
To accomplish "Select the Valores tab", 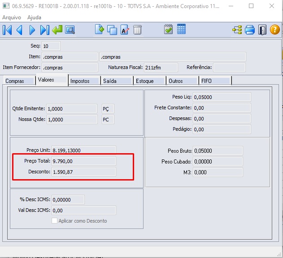I will click(x=52, y=80).
